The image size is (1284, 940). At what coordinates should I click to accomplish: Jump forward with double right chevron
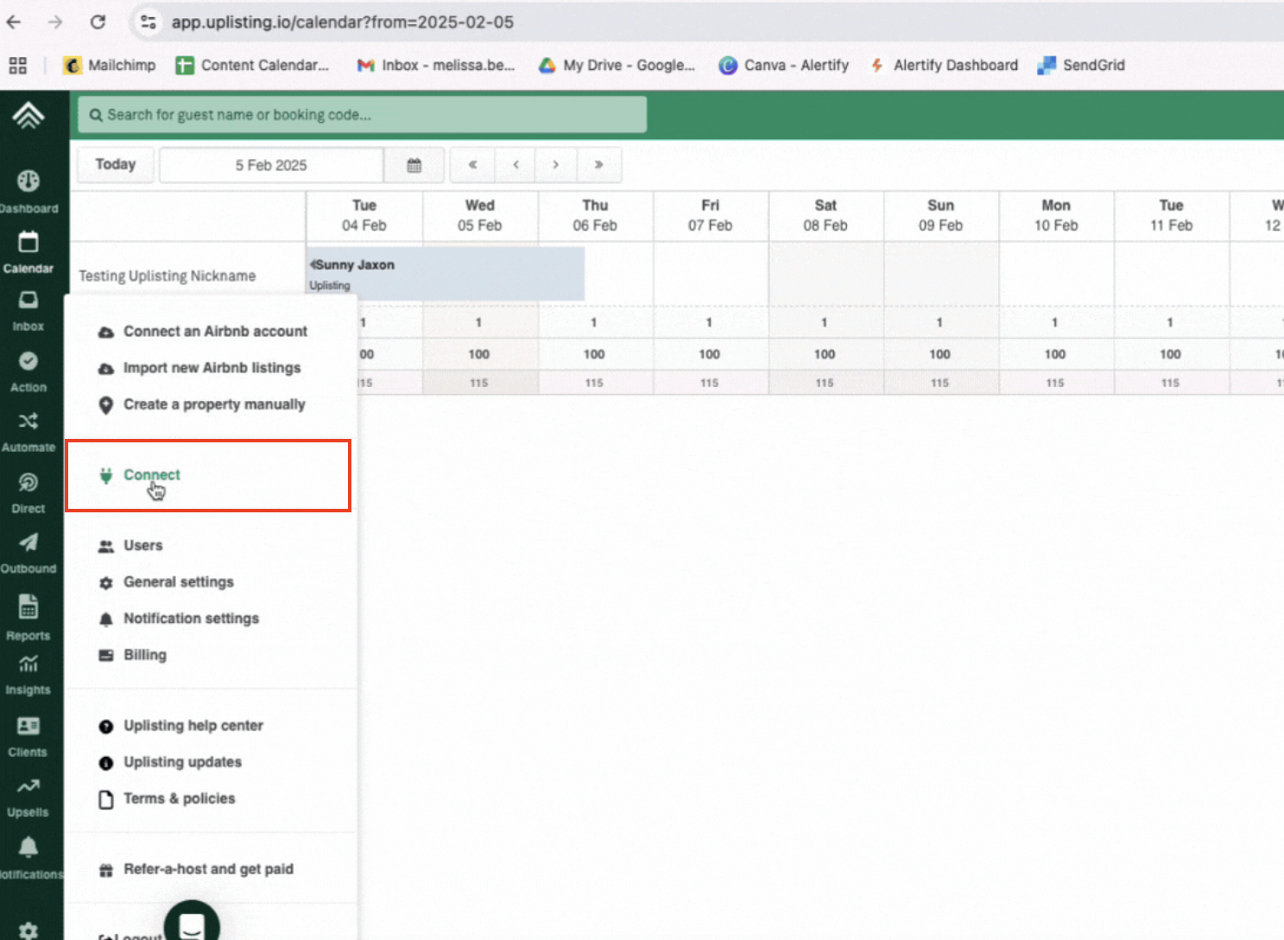(x=598, y=165)
